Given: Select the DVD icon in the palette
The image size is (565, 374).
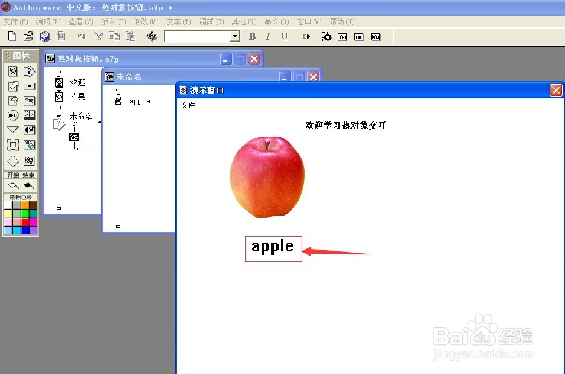Looking at the screenshot, I should (x=29, y=145).
